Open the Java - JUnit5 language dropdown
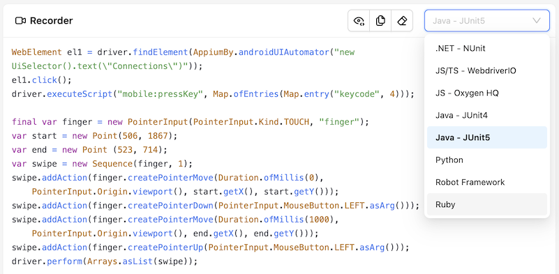Screen dimensions: 559x274 [x=487, y=21]
